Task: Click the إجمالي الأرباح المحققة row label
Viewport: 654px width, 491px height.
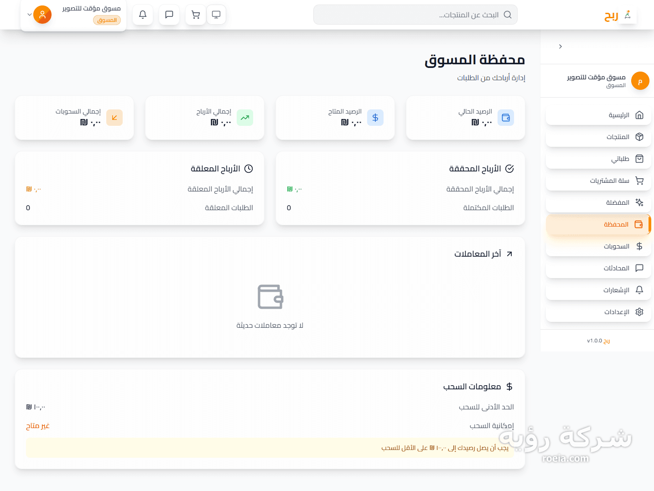Action: [x=480, y=189]
